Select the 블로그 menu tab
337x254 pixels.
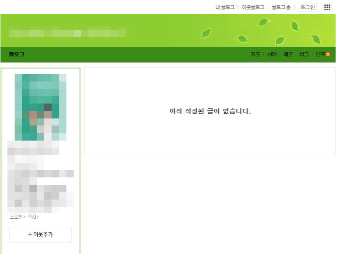[17, 54]
